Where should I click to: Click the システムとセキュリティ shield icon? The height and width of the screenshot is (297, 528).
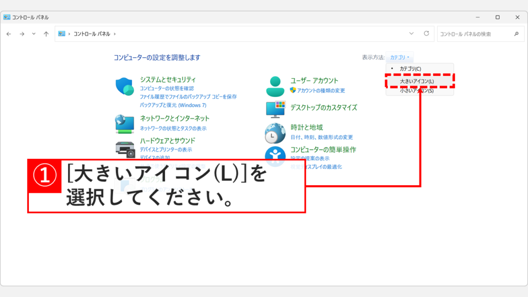coord(125,87)
